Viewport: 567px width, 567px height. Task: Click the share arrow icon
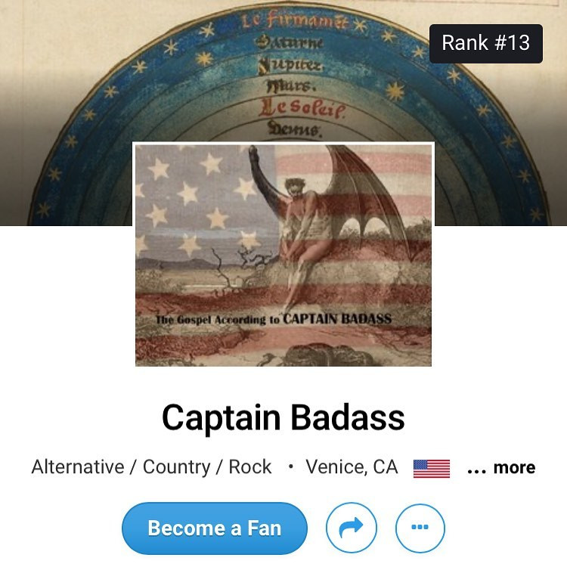pos(351,528)
